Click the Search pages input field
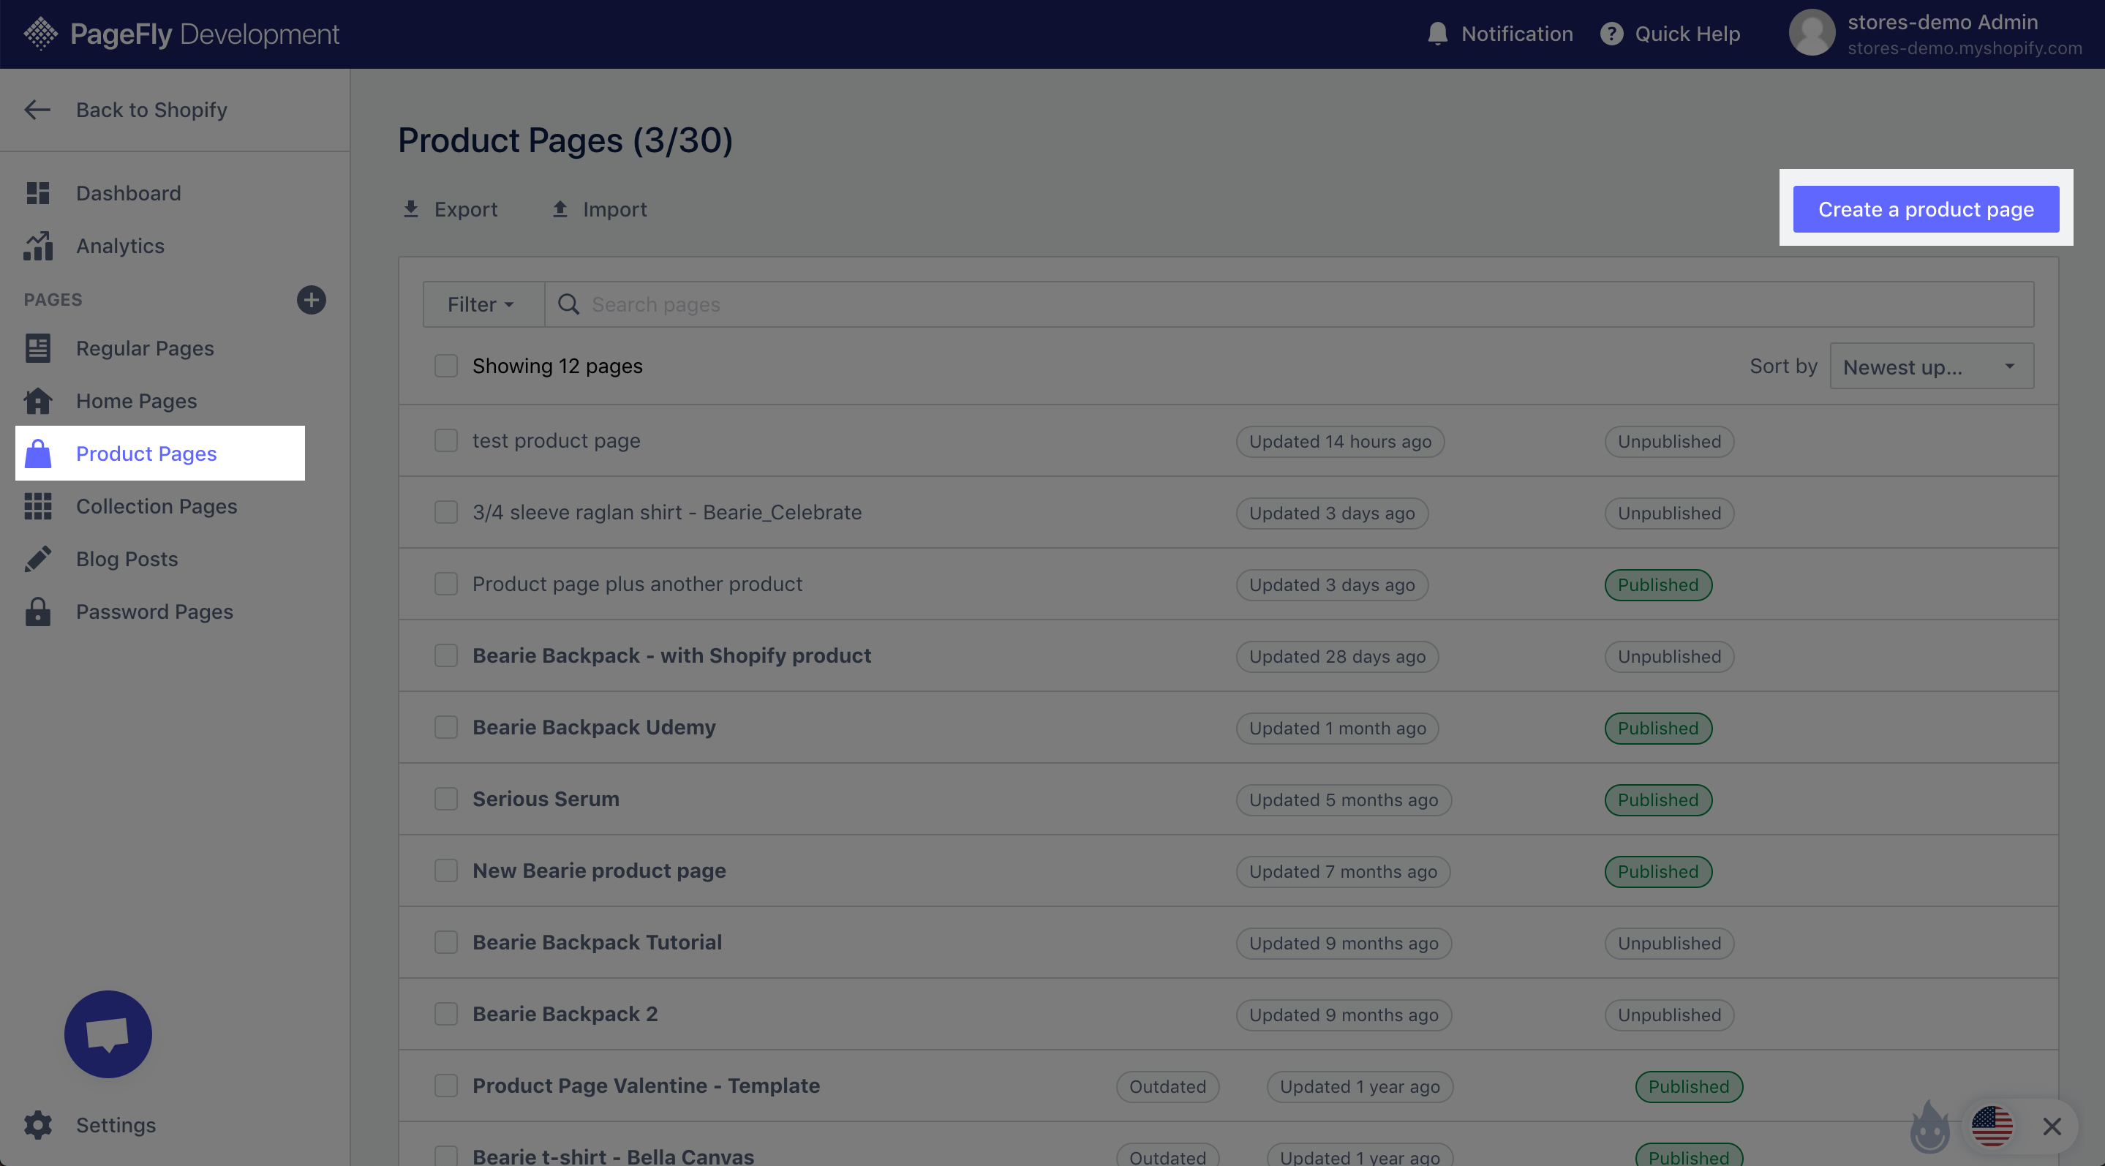This screenshot has height=1166, width=2105. 1289,304
